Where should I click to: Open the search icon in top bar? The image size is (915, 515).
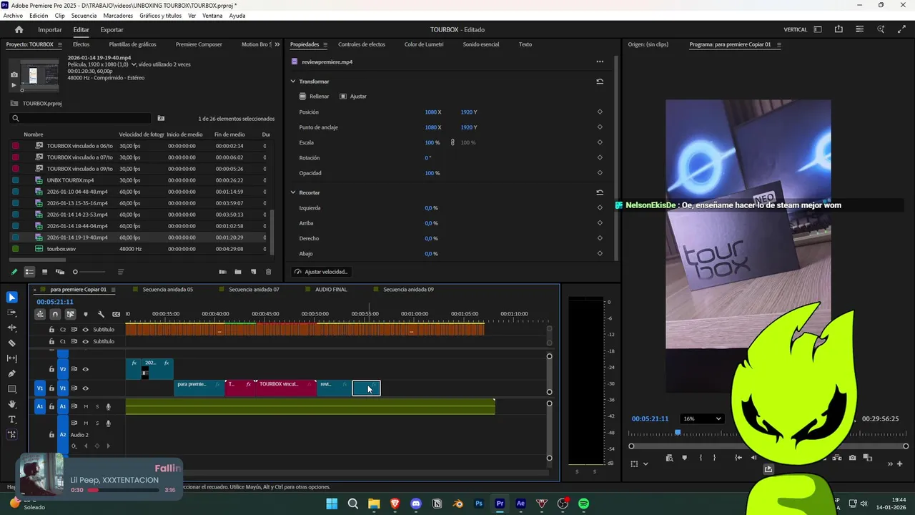[881, 29]
